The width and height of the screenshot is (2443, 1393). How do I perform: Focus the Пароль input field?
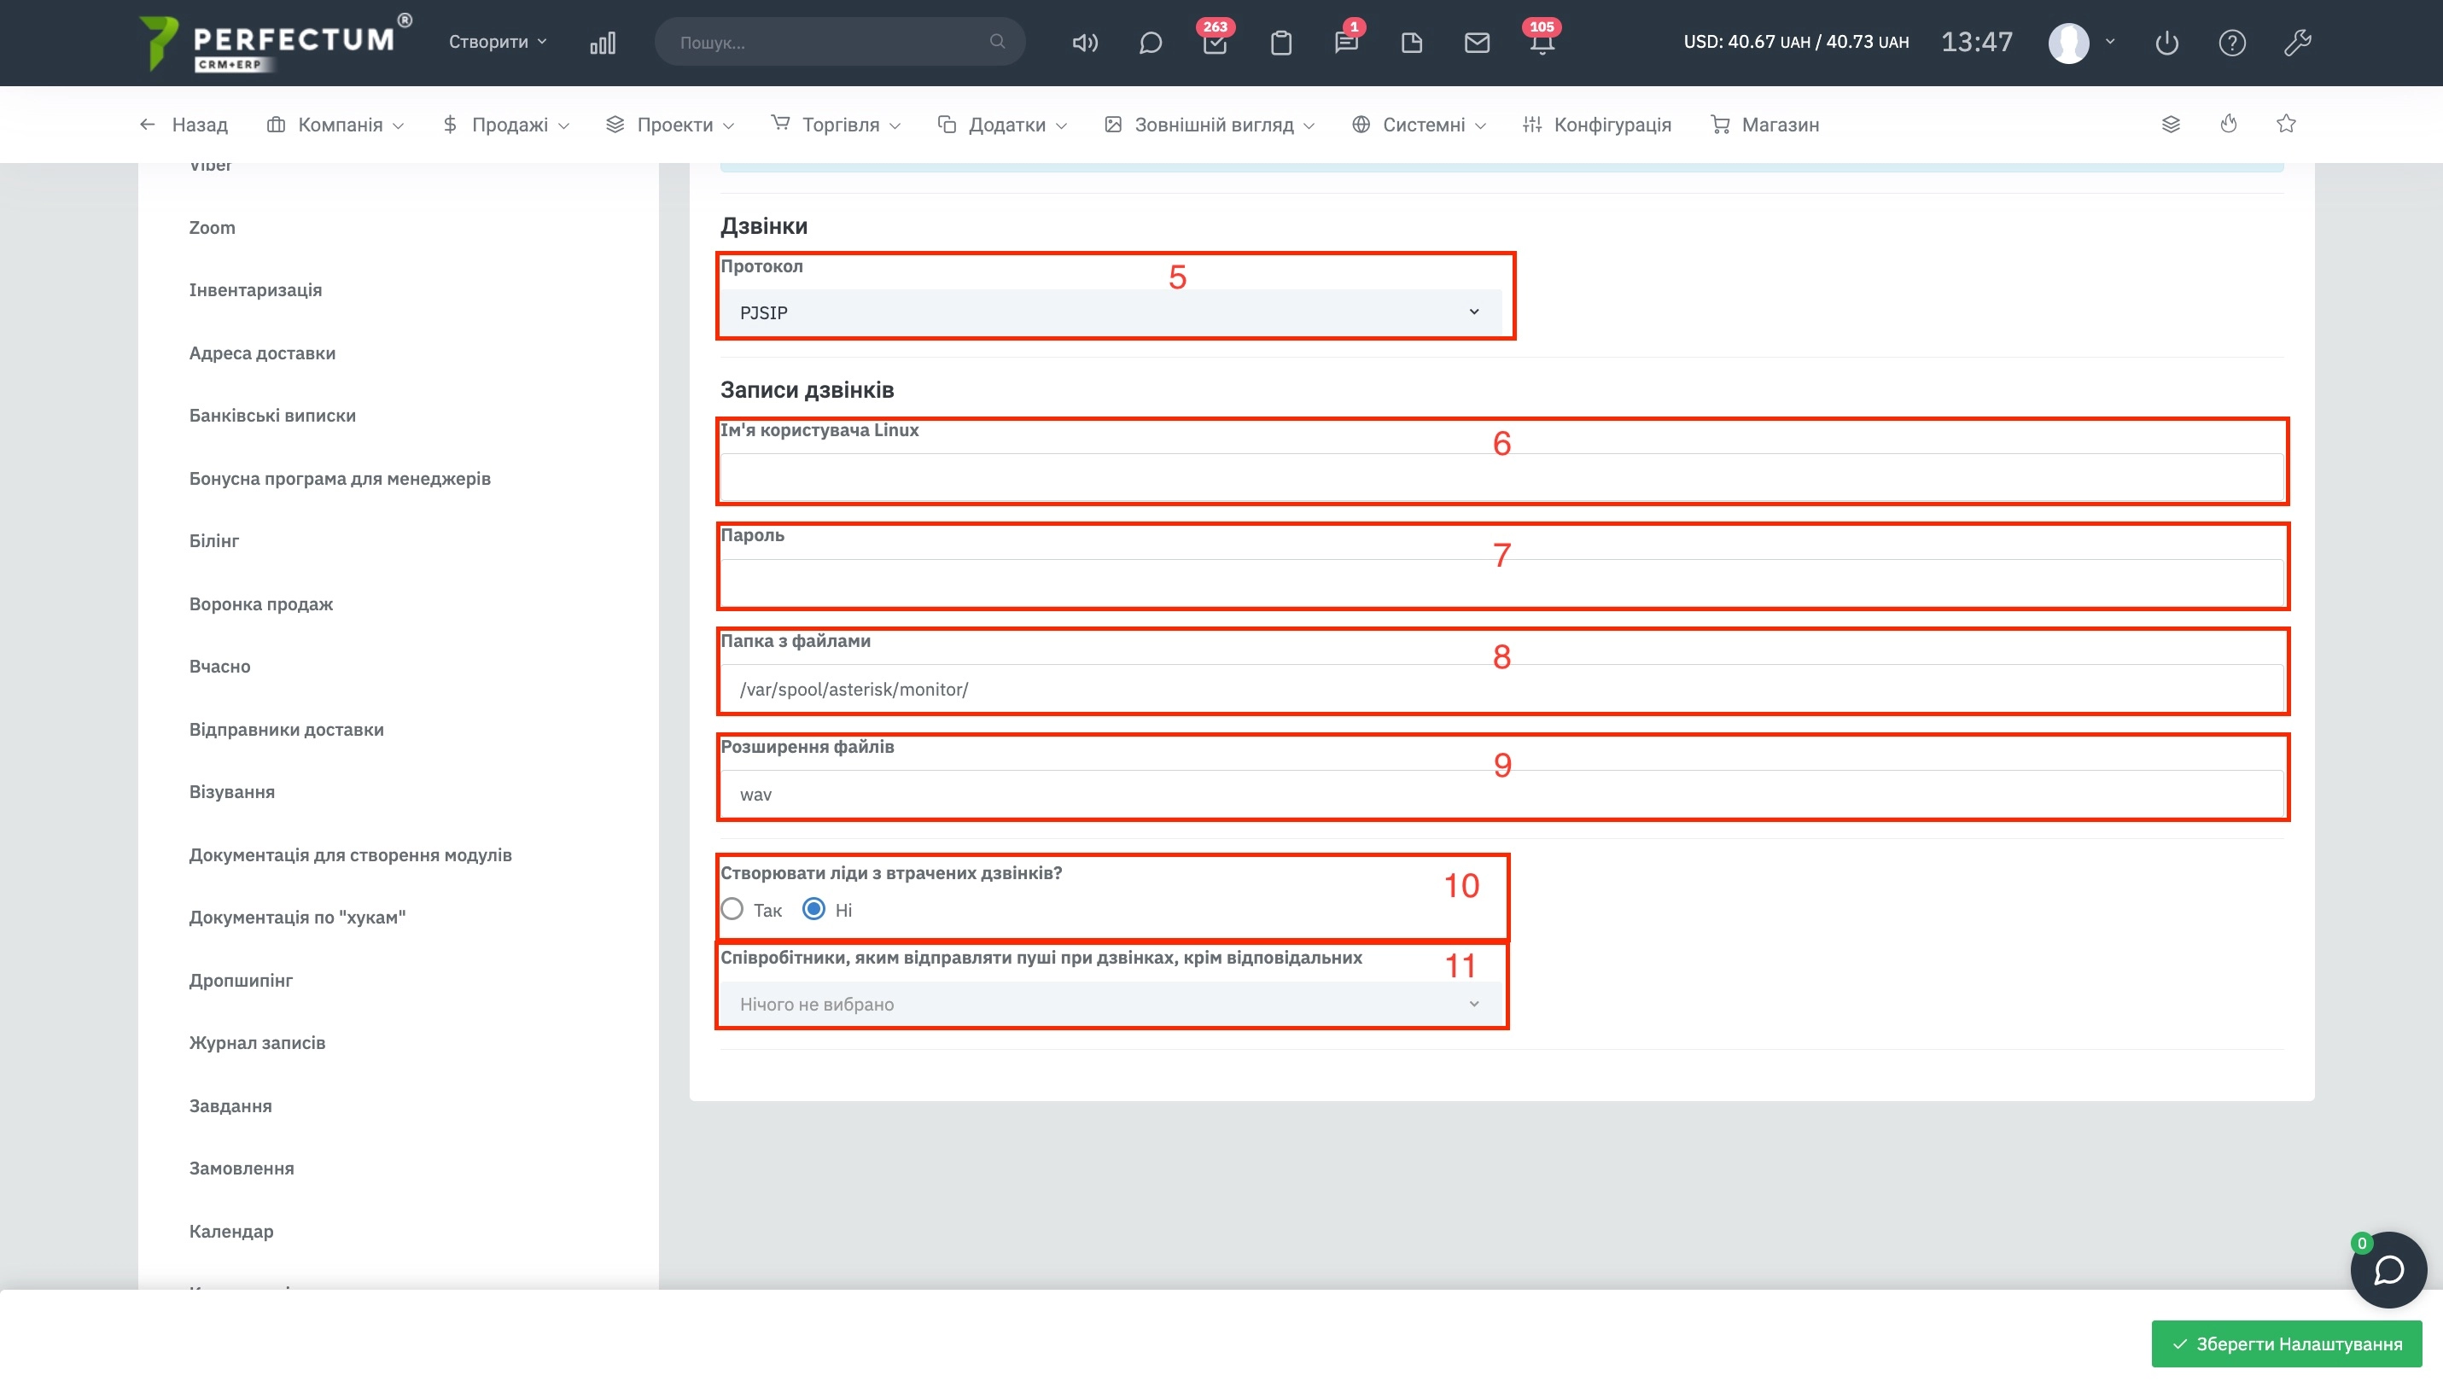[x=1501, y=581]
